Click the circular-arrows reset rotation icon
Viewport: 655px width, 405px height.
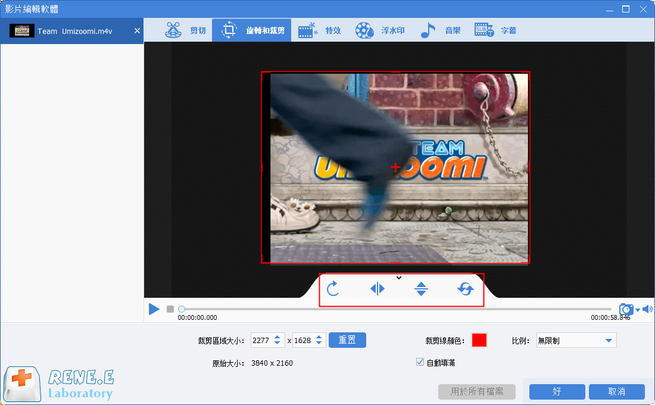click(x=466, y=288)
